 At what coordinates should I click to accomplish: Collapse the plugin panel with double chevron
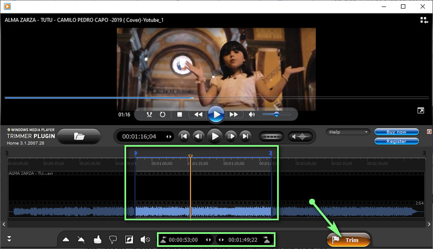9,239
